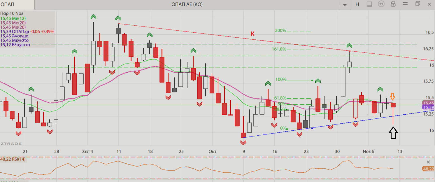Click the 15,25 price axis label
The image size is (435, 182).
click(428, 114)
